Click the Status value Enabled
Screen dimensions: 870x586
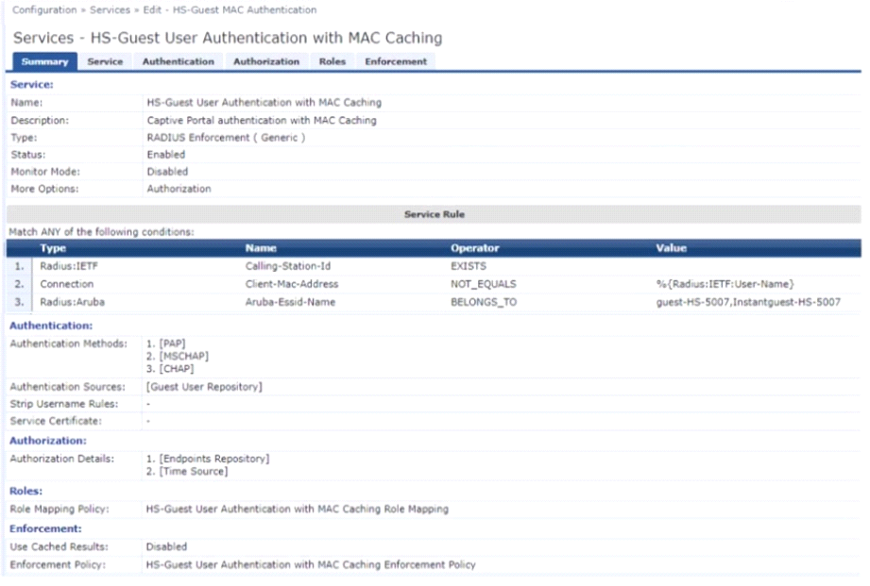pos(166,155)
